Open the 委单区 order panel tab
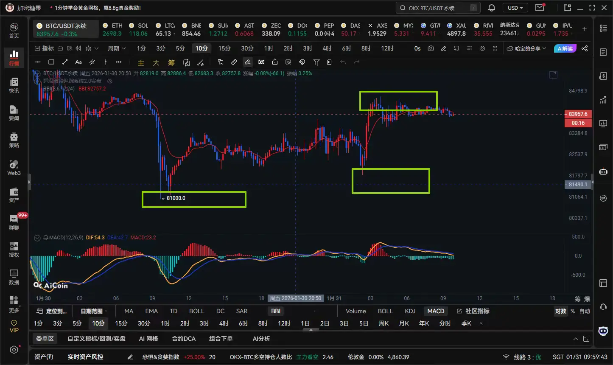The image size is (613, 365). [x=45, y=339]
